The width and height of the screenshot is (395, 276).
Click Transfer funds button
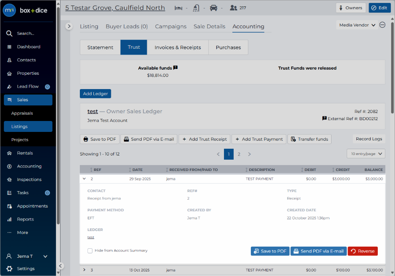pyautogui.click(x=309, y=139)
